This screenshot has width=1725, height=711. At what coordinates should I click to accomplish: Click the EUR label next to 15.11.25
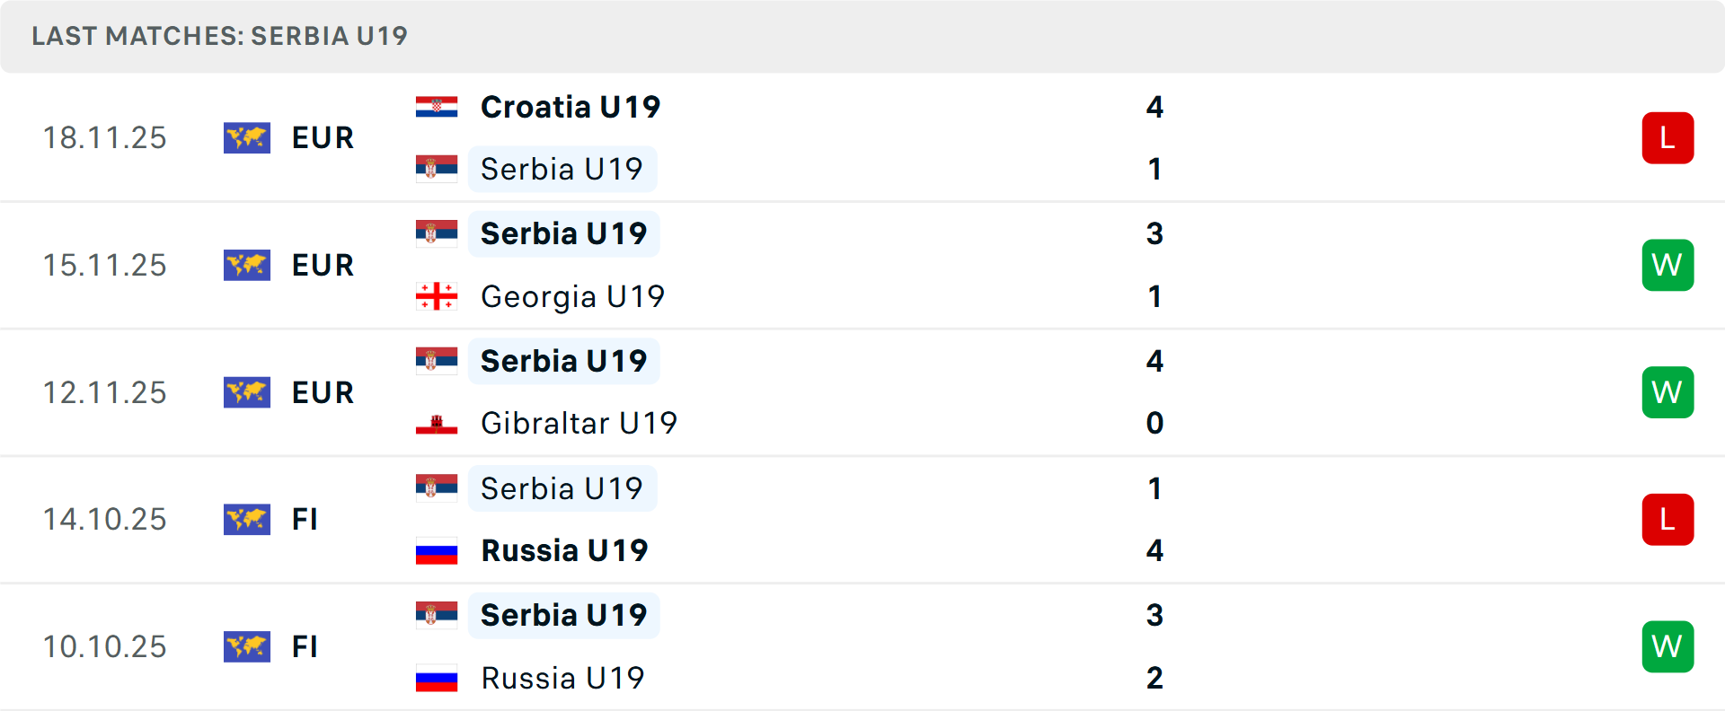(x=322, y=265)
